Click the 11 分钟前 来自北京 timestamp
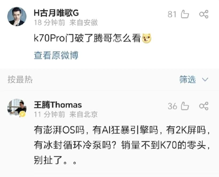The image size is (219, 177). click(x=66, y=114)
